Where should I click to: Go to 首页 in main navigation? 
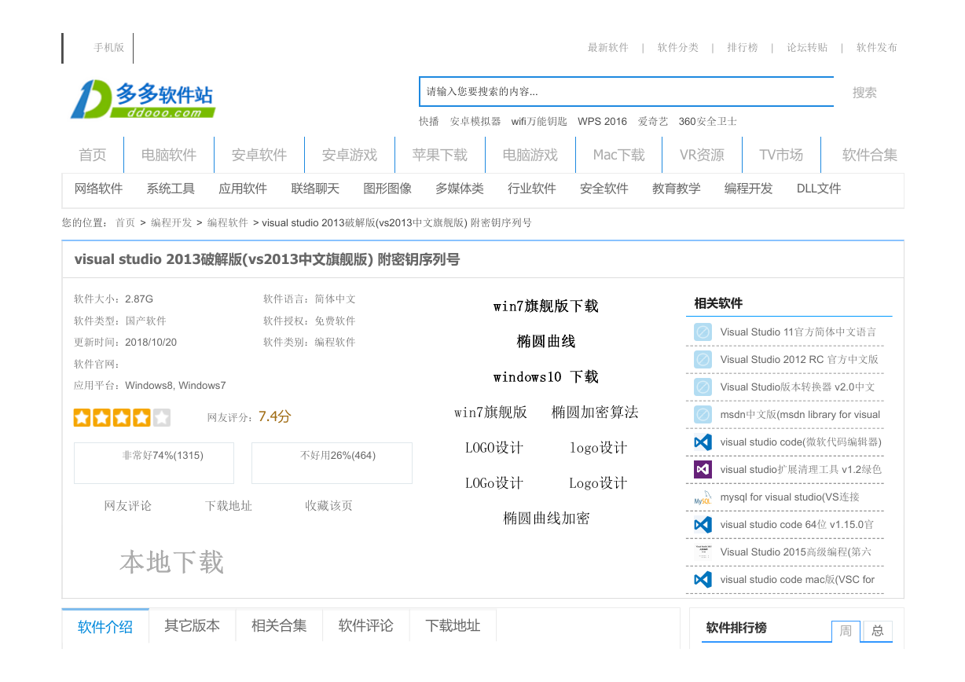93,155
